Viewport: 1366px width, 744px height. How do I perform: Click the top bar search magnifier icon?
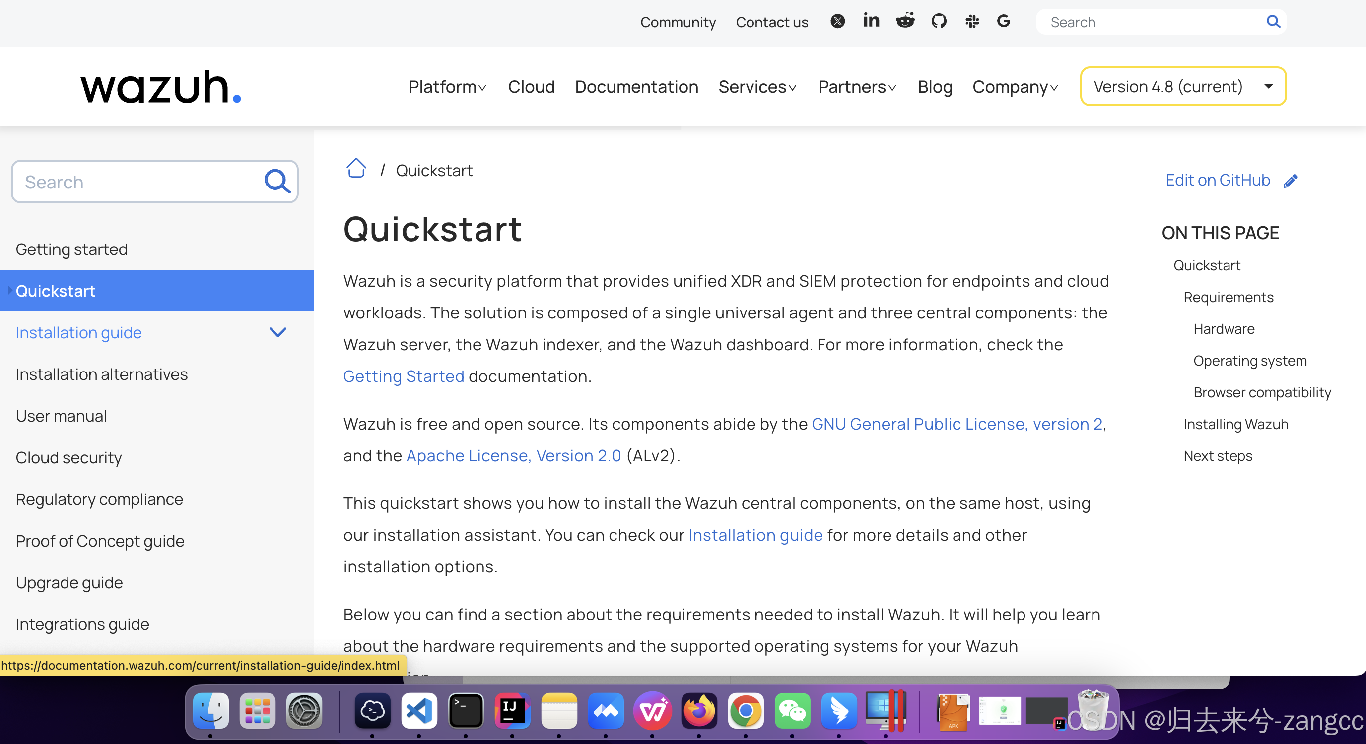point(1273,22)
